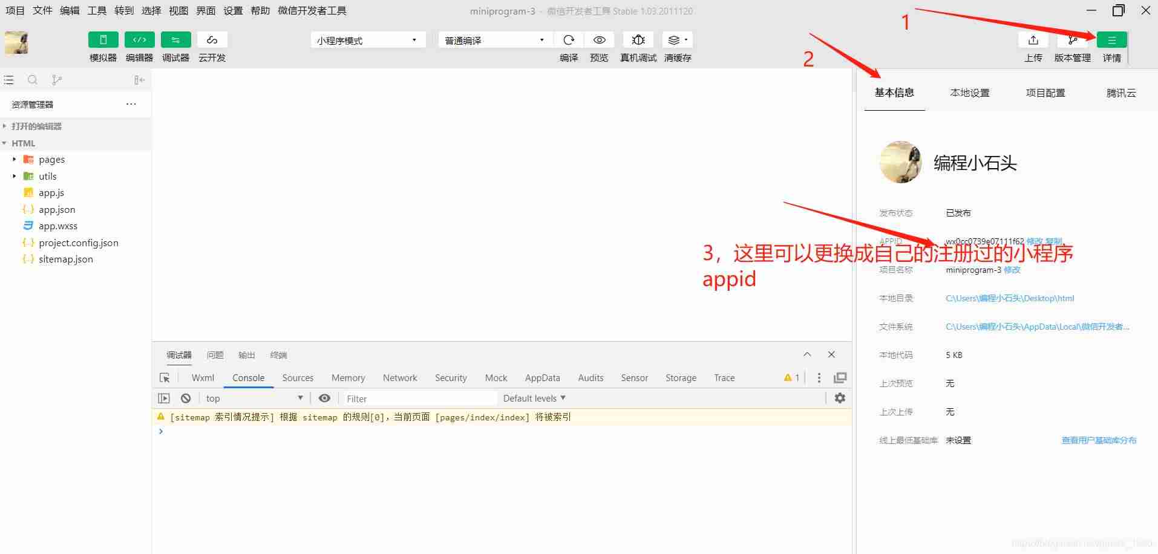Open the mini program mode (小程序模式) dropdown
Screen dimensions: 1158x554
click(x=368, y=40)
